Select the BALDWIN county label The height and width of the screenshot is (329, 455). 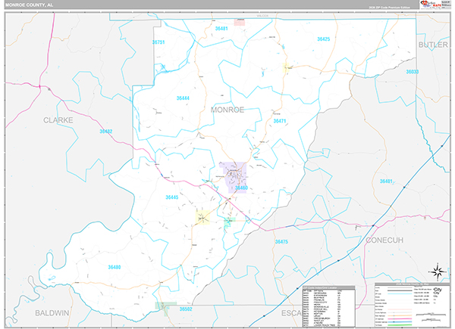53,312
